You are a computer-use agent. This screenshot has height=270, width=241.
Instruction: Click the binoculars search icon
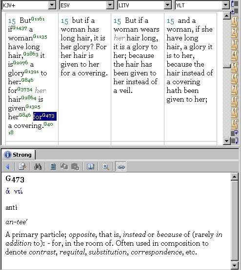click(38, 166)
